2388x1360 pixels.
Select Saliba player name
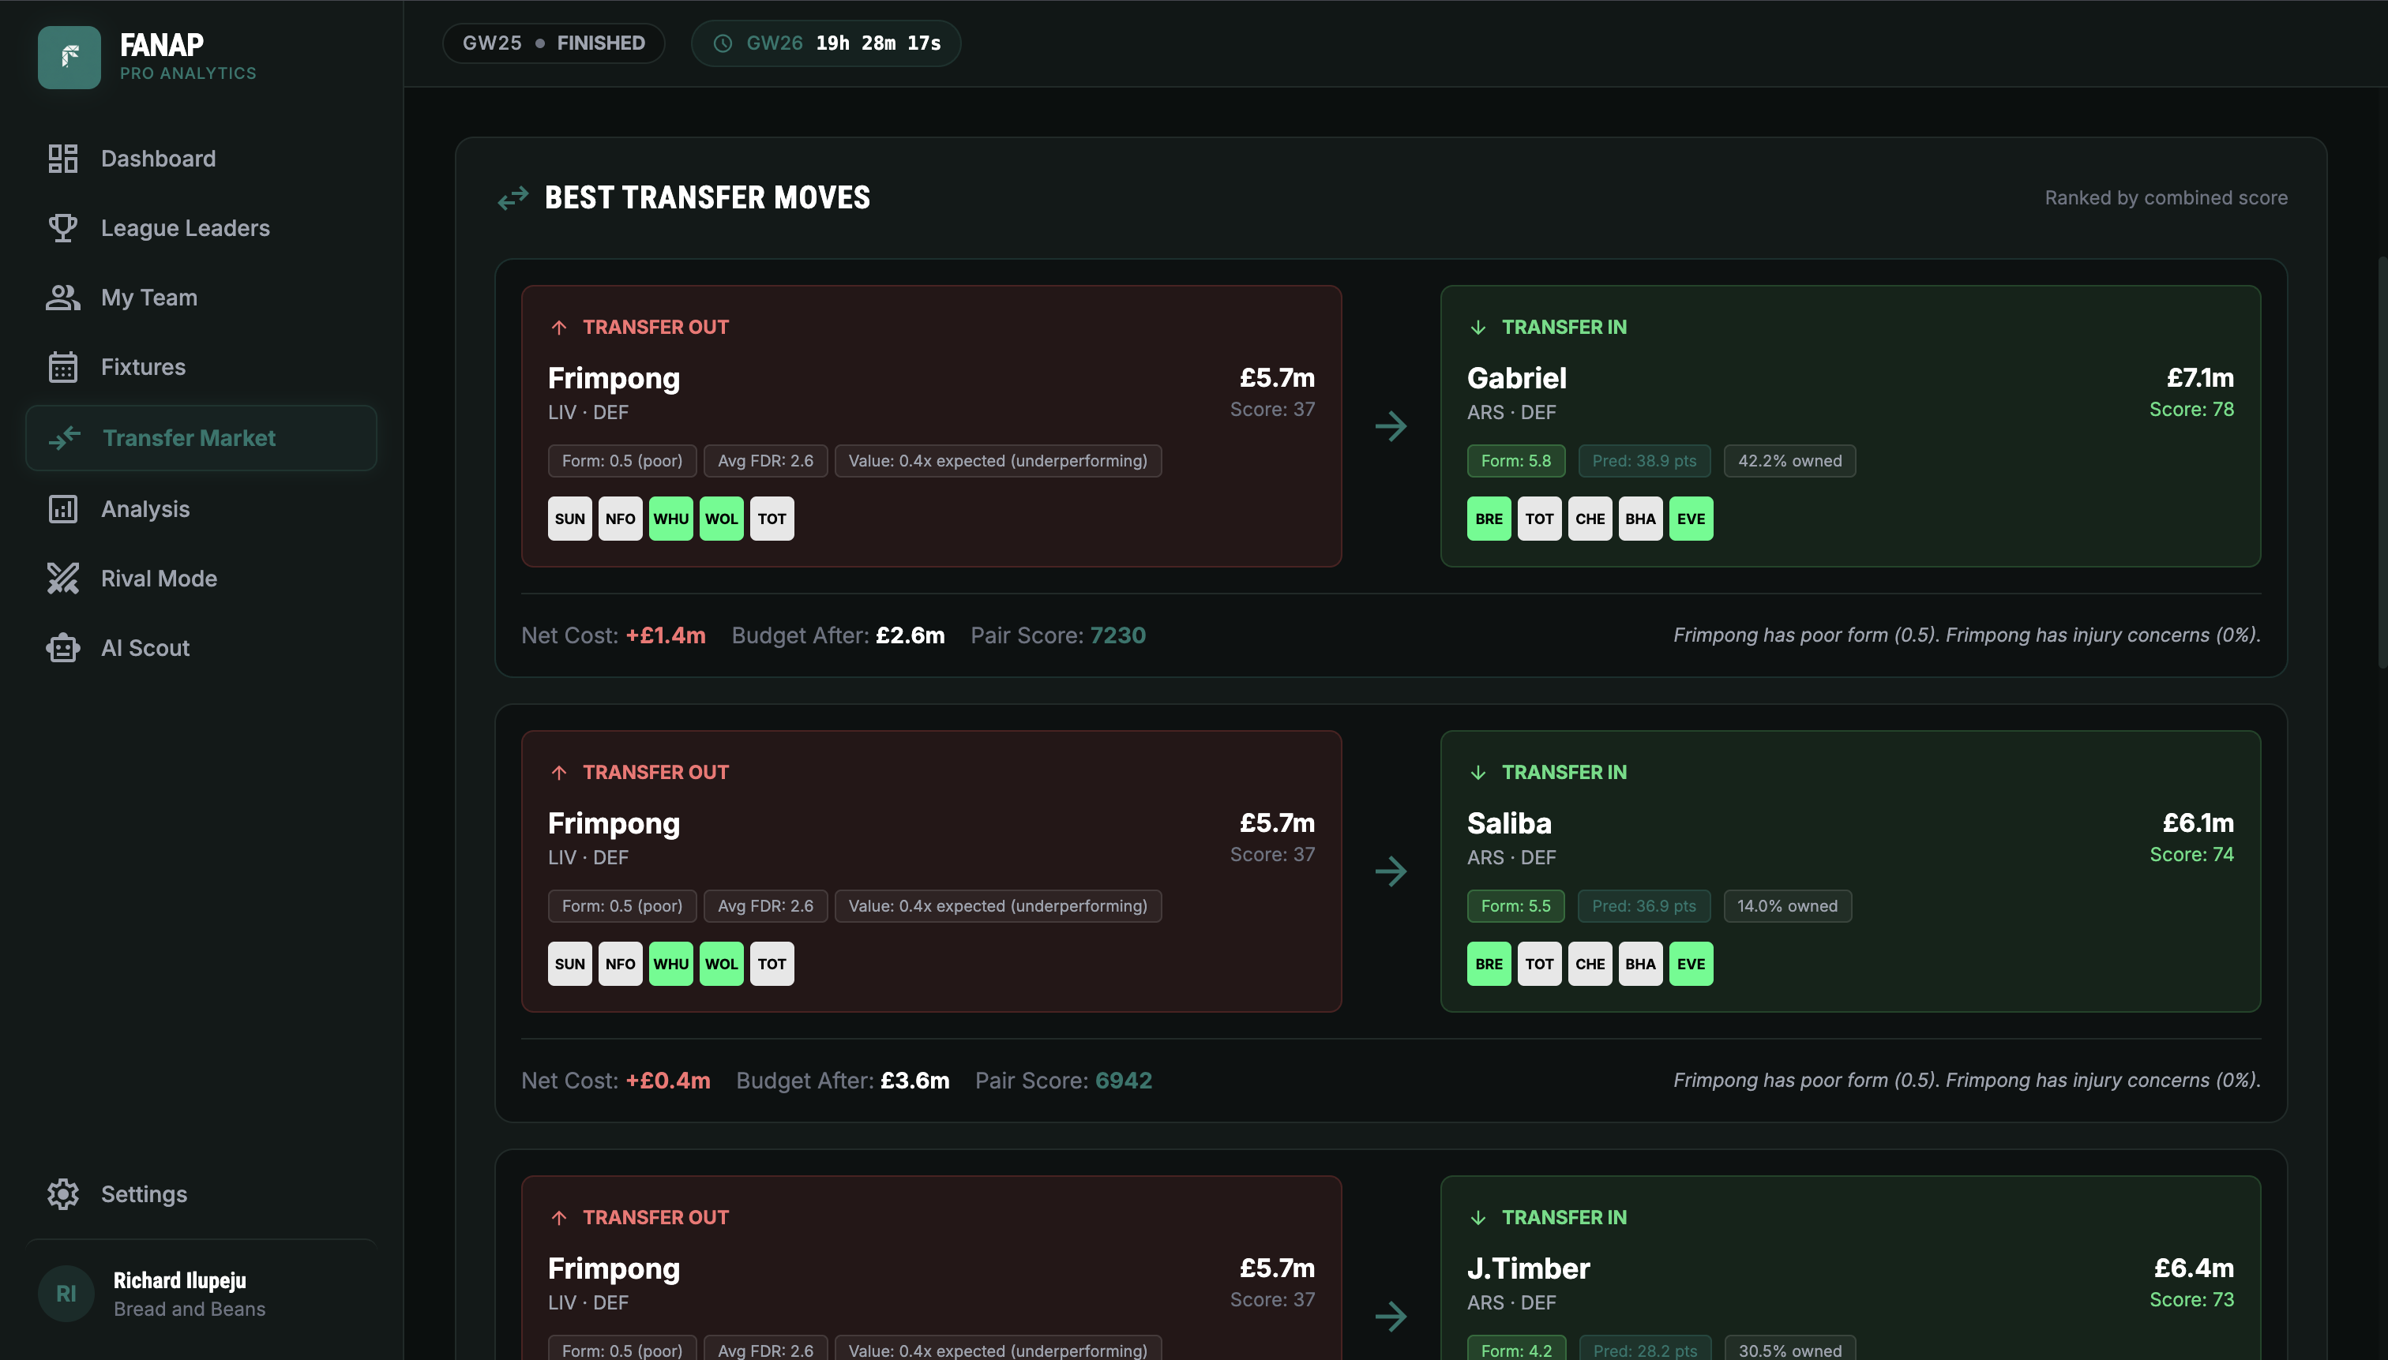tap(1509, 824)
